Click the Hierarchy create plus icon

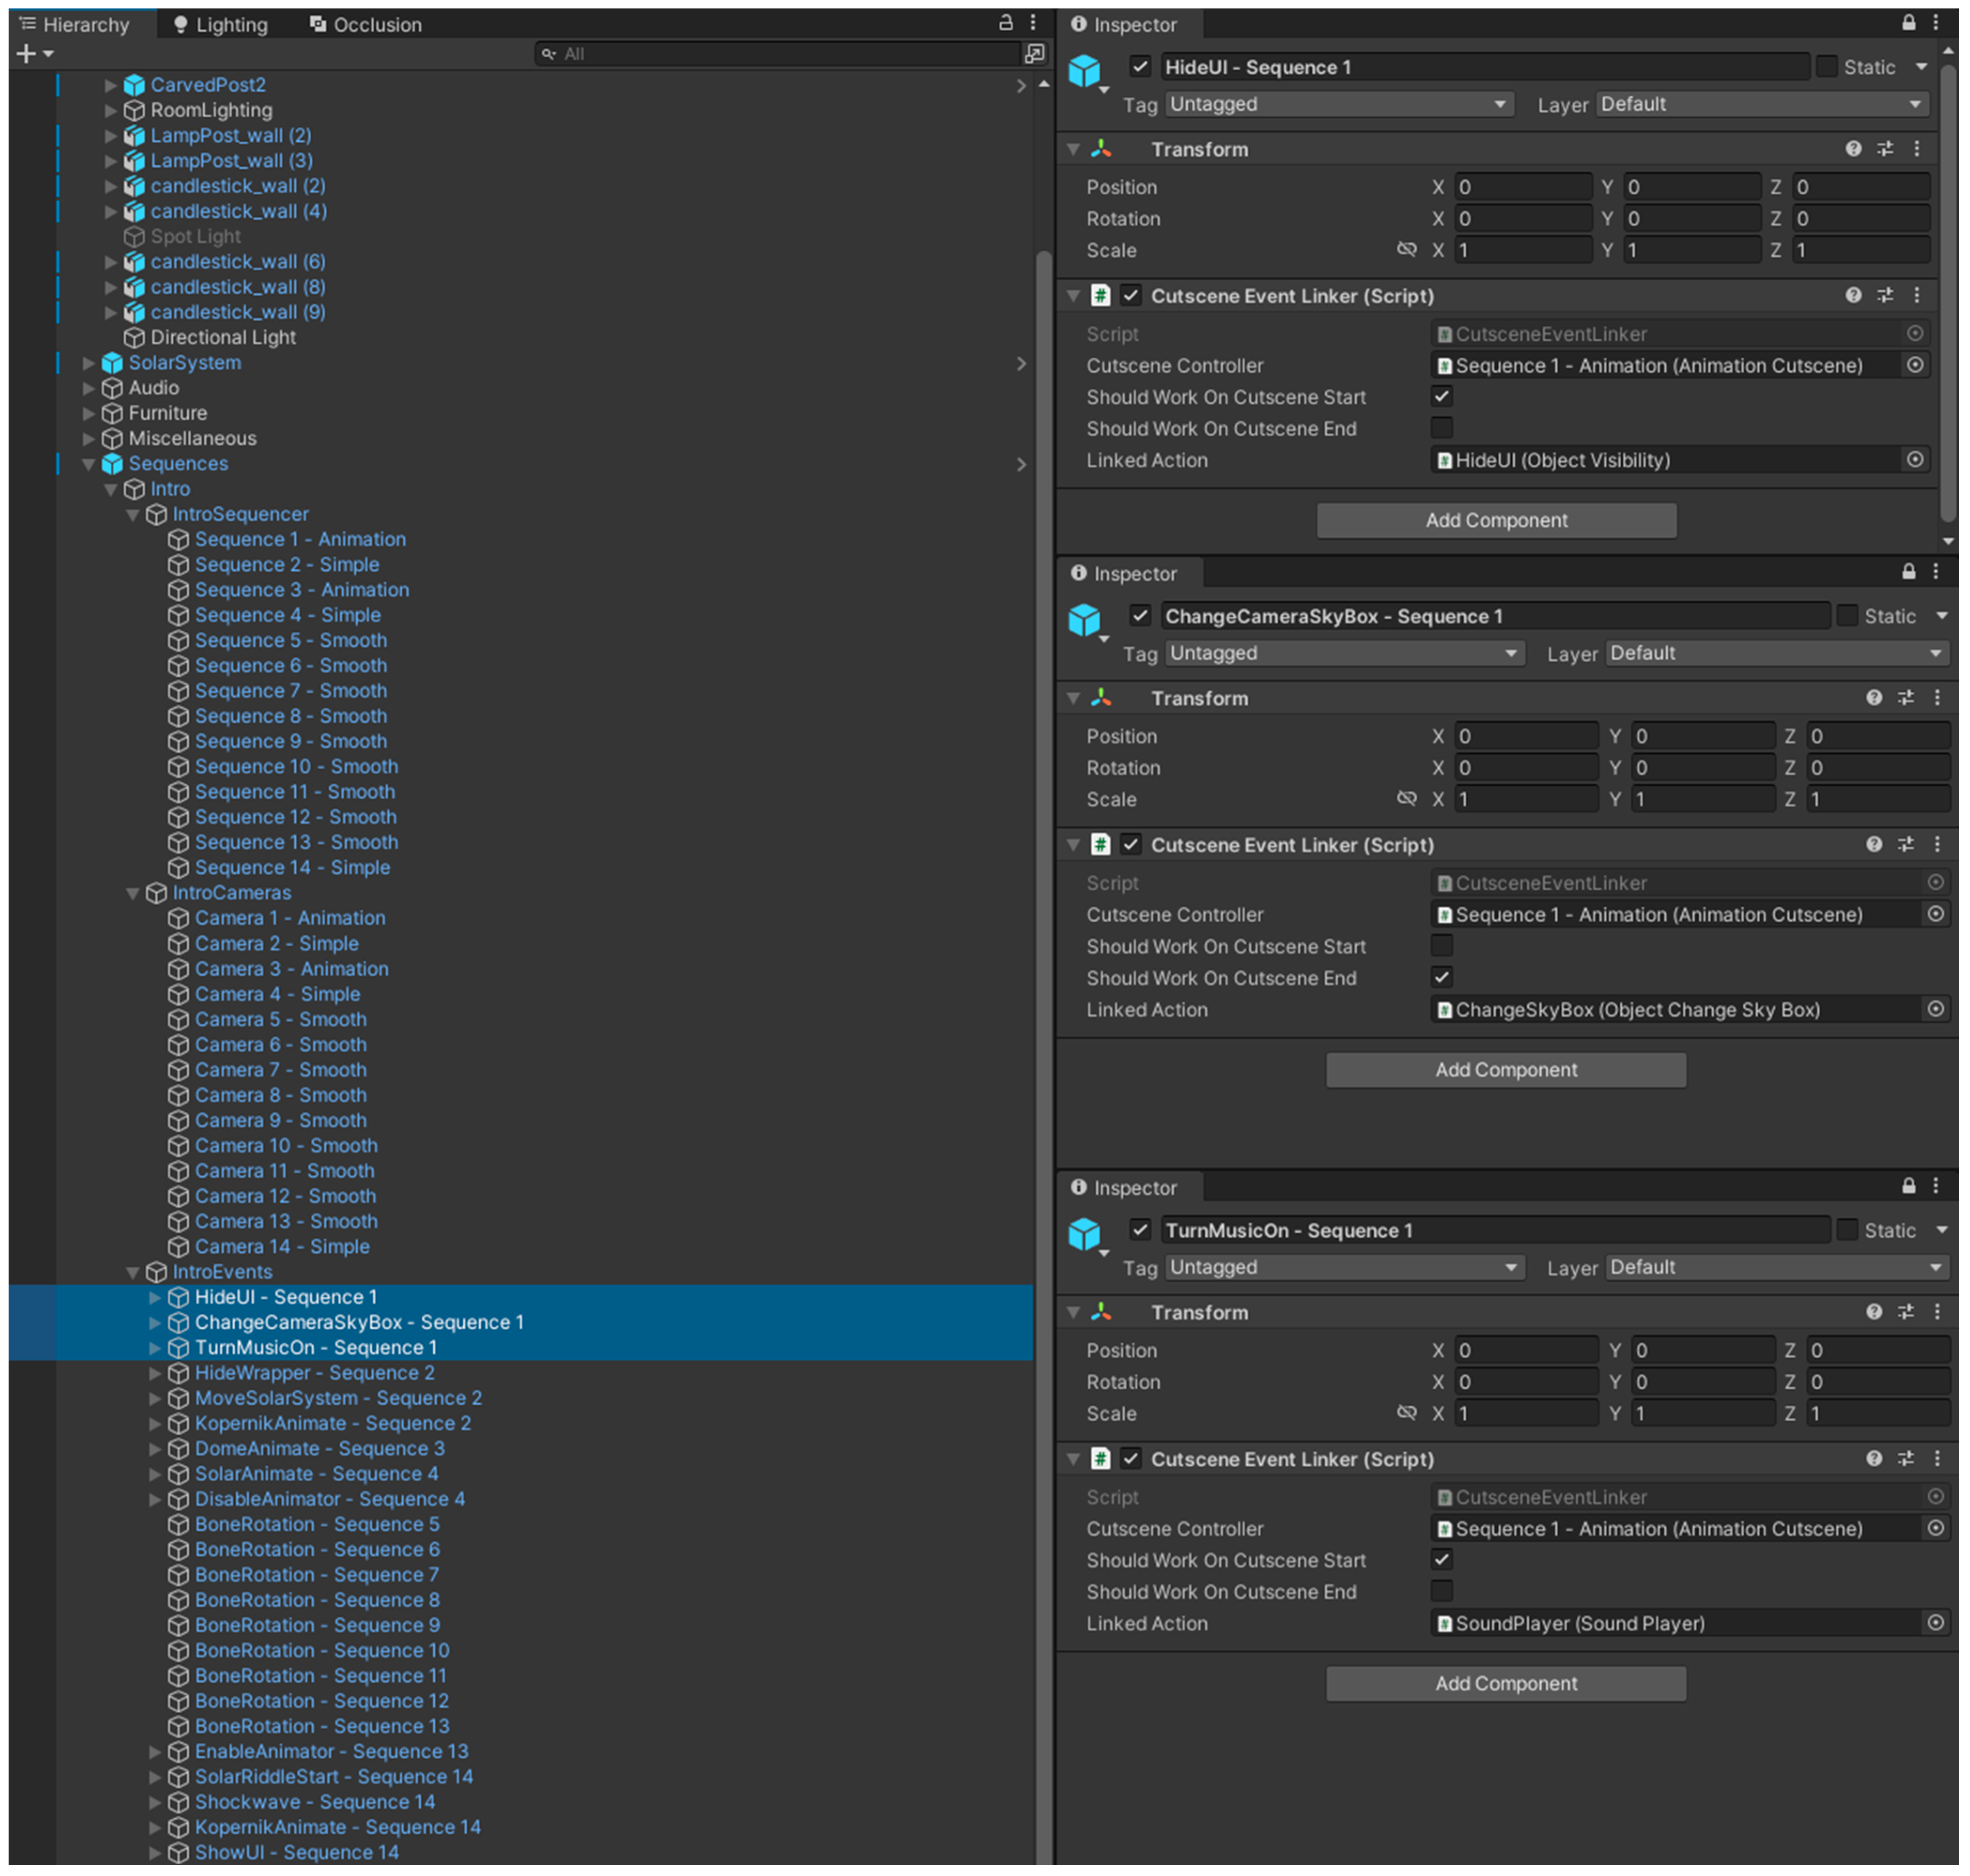[26, 54]
